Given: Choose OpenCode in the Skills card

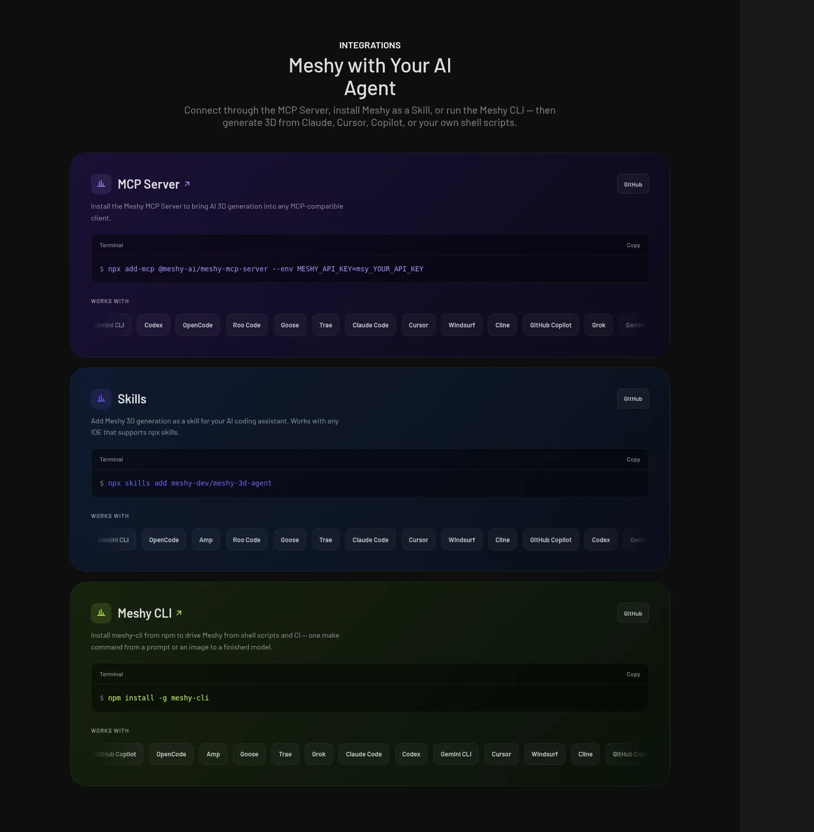Looking at the screenshot, I should tap(164, 540).
